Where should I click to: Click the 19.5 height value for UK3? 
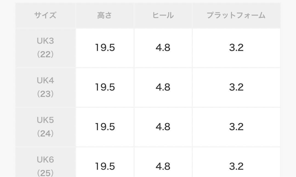[105, 48]
